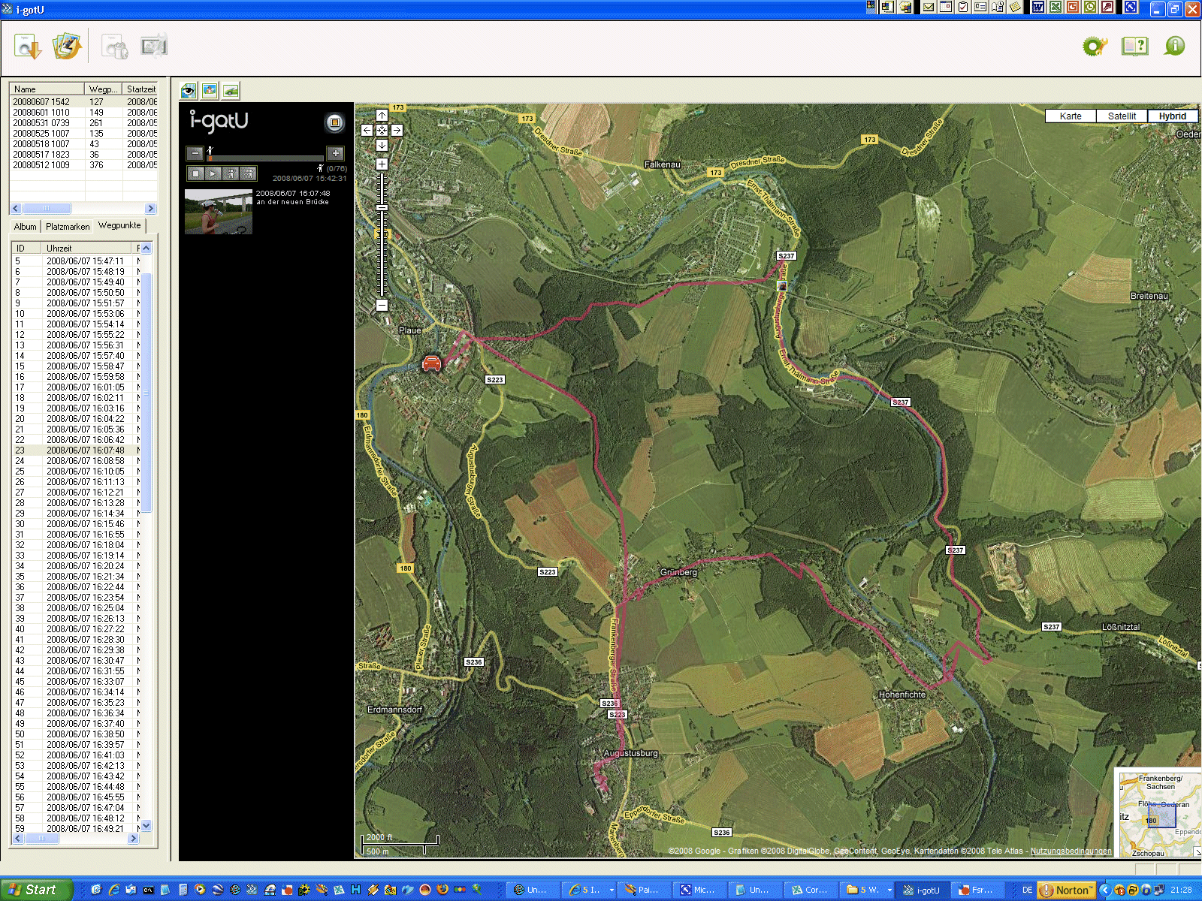1202x901 pixels.
Task: Sort tracks by Wegp... column header
Action: 103,89
